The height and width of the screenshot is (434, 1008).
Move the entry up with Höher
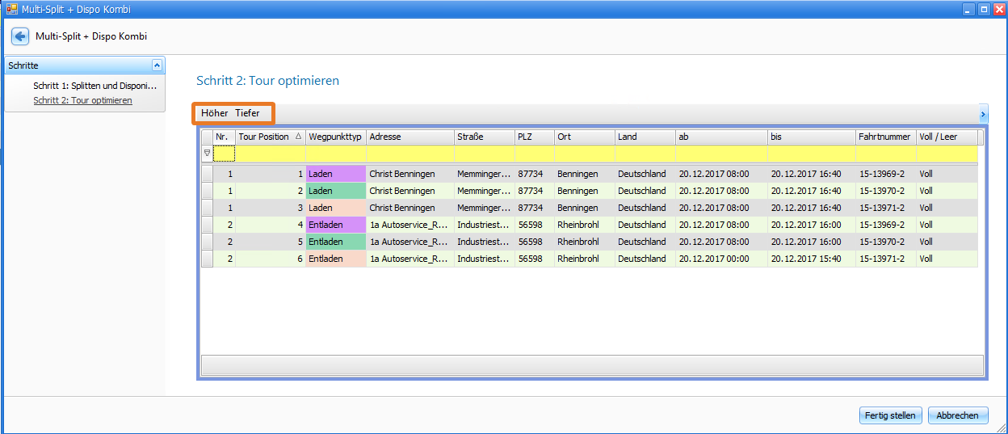click(x=215, y=114)
